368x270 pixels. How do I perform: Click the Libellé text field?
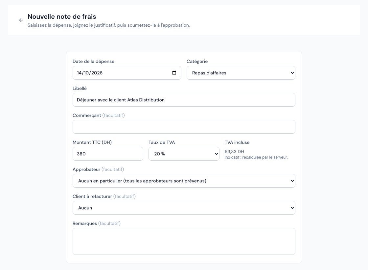(184, 100)
